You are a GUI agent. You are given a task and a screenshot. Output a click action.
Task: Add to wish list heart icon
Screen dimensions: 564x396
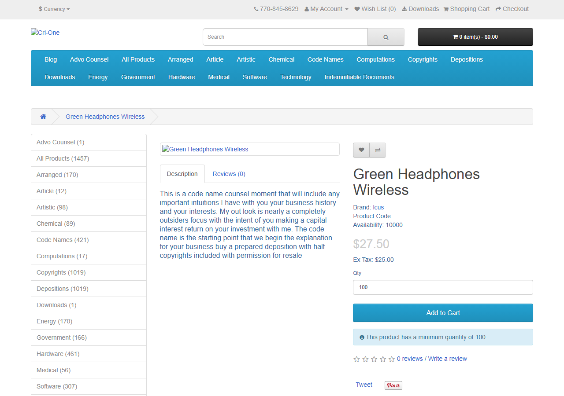click(x=361, y=150)
